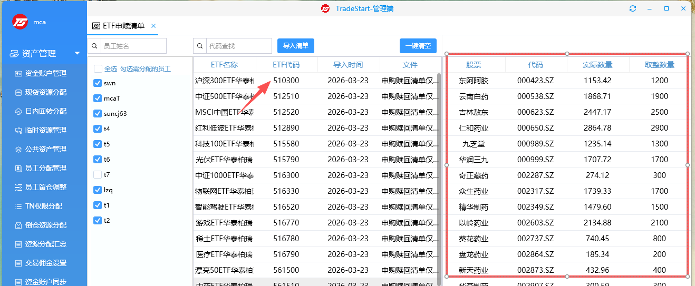Uncheck employee suncj63
Viewport: 695px width, 286px height.
[x=98, y=113]
